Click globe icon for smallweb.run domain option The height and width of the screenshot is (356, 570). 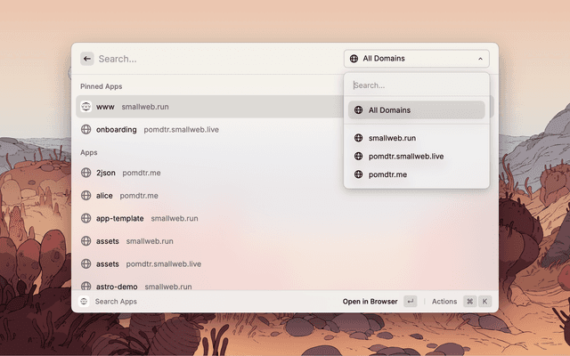click(358, 138)
